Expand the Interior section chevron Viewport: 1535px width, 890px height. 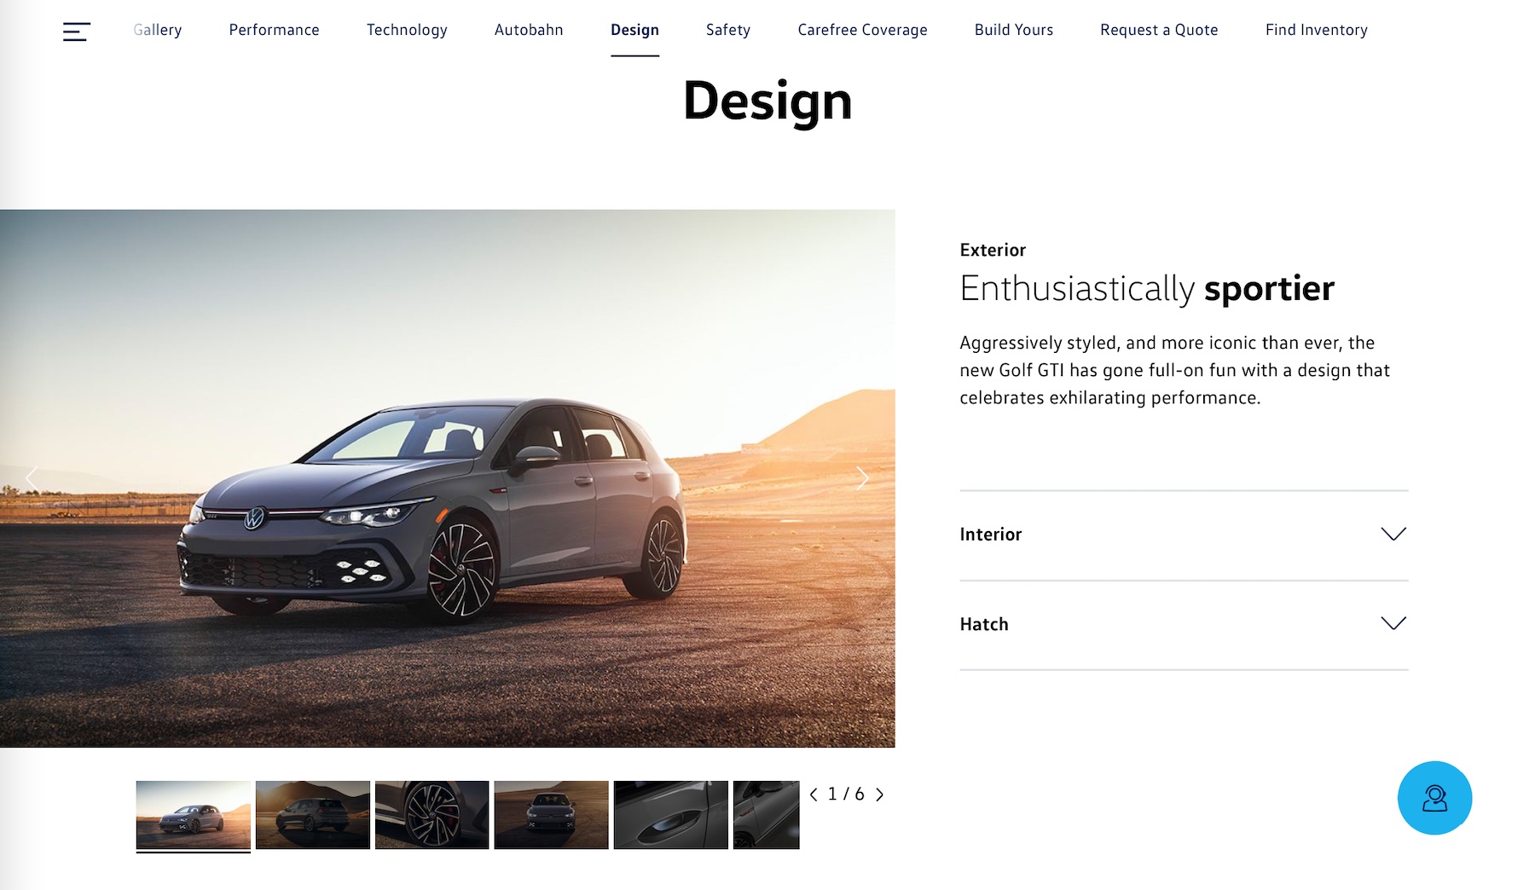click(1393, 535)
